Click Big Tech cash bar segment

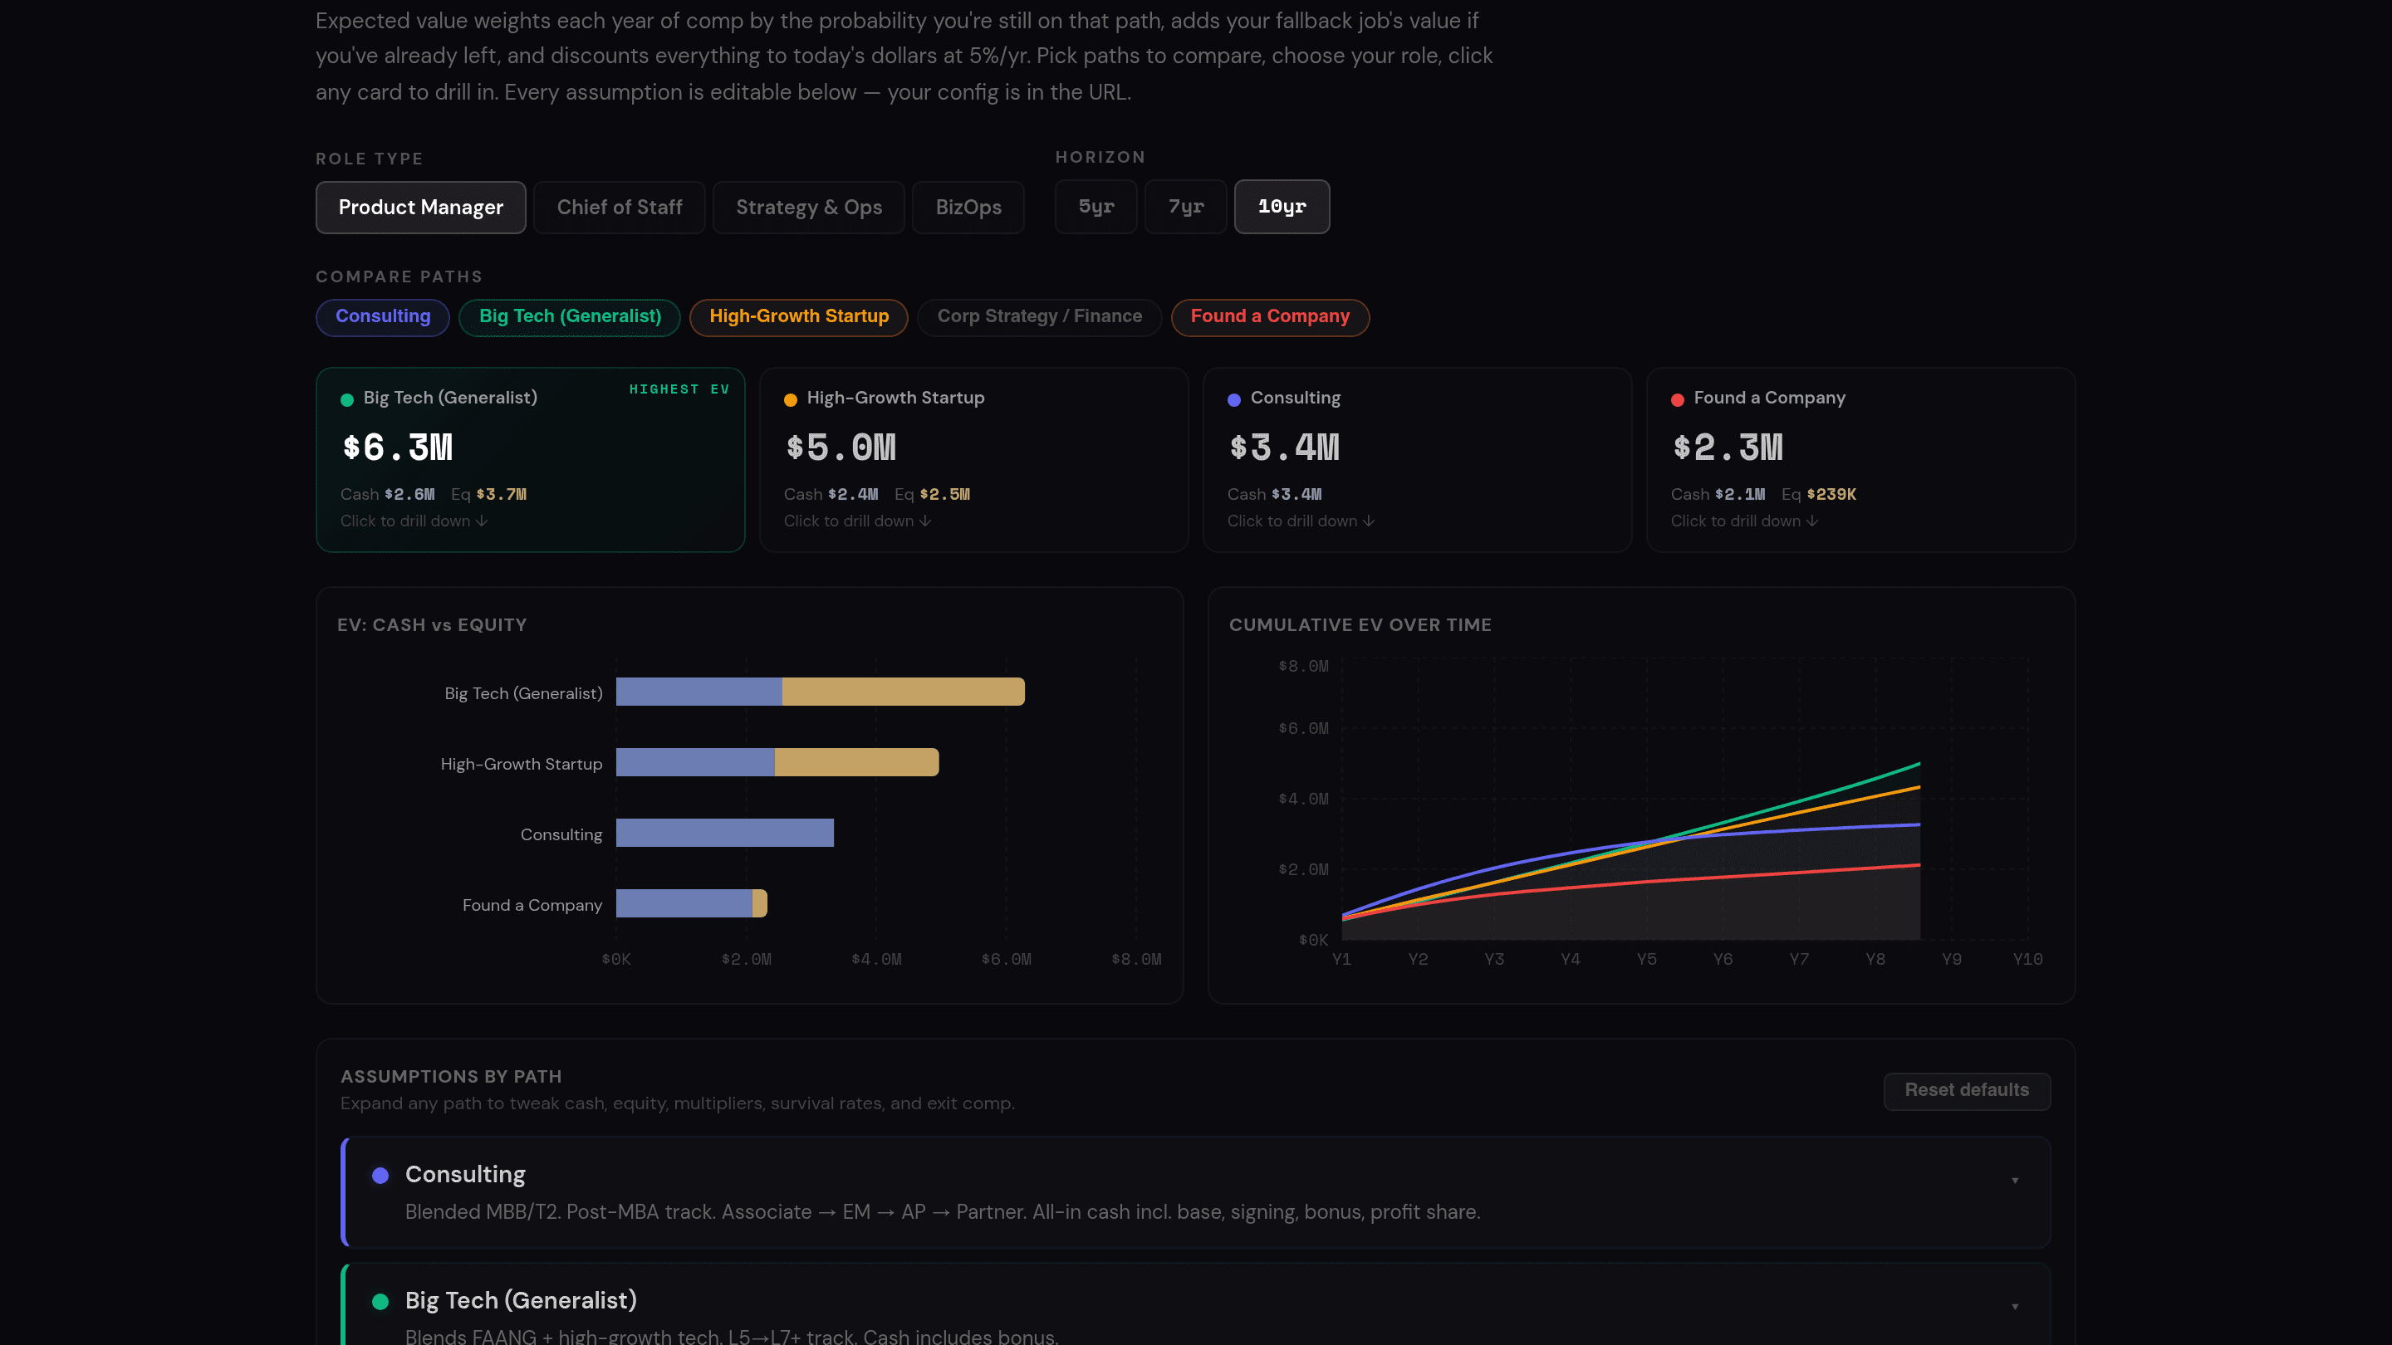699,692
